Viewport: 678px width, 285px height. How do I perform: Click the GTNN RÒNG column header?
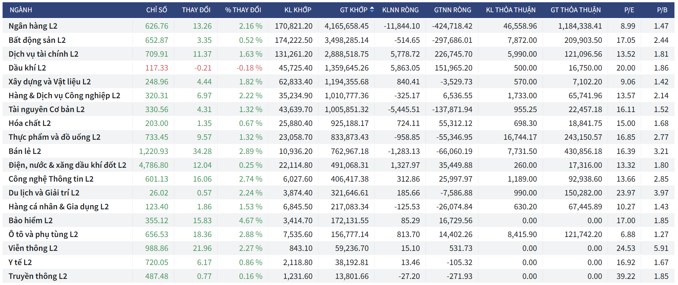(452, 10)
